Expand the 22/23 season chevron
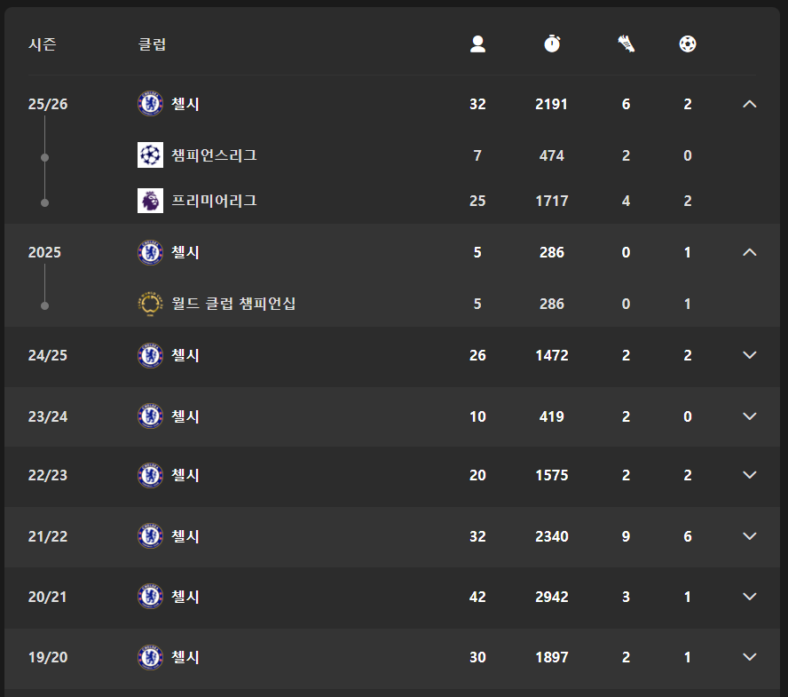788x697 pixels. pos(749,475)
